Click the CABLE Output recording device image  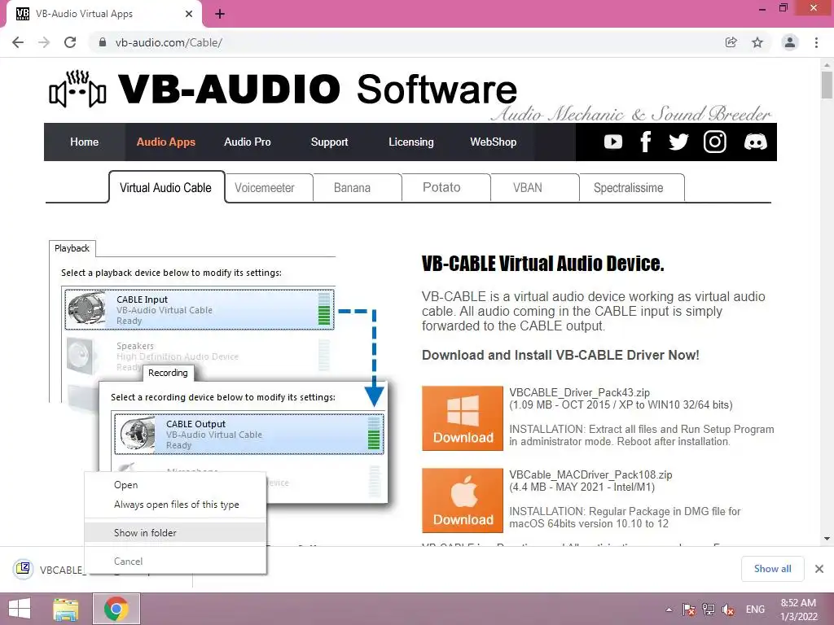point(136,434)
